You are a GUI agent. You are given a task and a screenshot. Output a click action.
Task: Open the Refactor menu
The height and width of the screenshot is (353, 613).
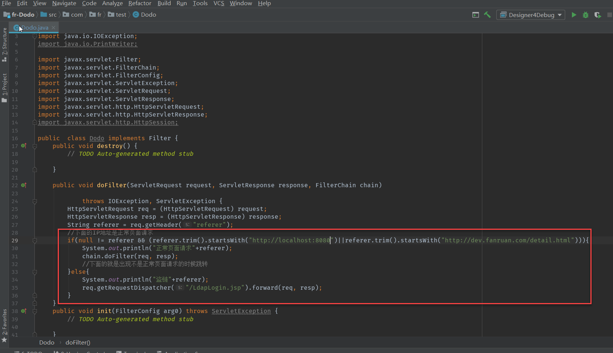click(140, 3)
